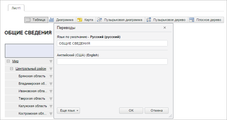Click the default Russian text field
227x120 pixels.
click(112, 43)
